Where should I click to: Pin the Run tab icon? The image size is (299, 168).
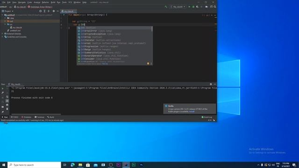[2, 112]
